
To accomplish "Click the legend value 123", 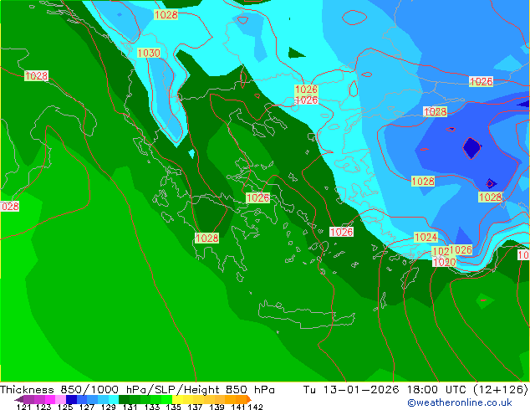I will [43, 407].
